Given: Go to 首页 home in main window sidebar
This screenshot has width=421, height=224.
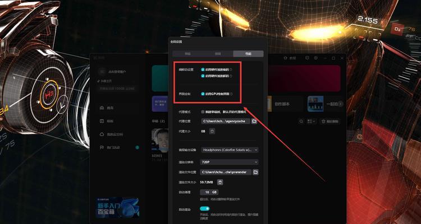Looking at the screenshot, I should (110, 108).
